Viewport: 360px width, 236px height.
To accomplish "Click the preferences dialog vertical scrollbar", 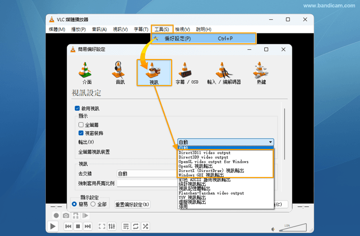I will (x=285, y=134).
